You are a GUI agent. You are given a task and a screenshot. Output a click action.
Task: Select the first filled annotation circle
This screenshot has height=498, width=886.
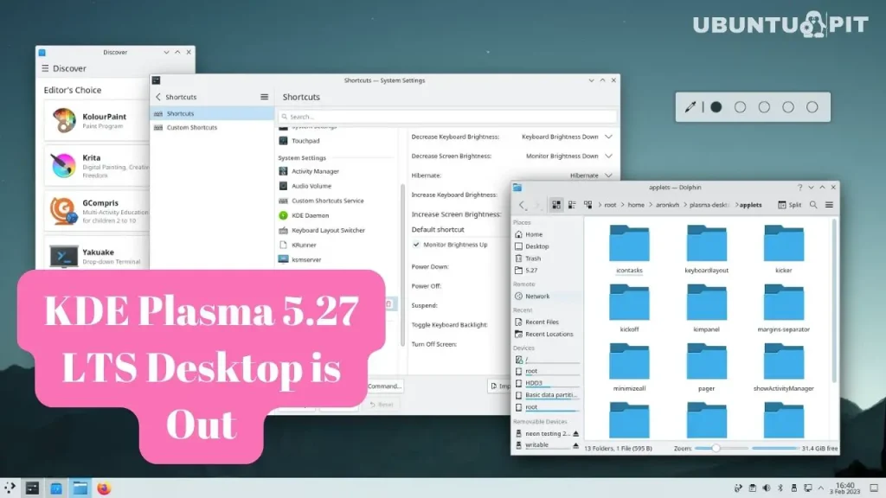tap(716, 107)
